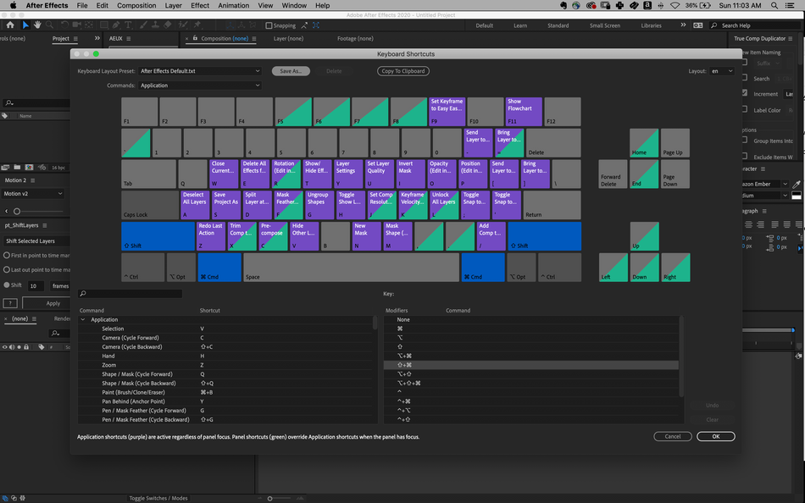Open the frames unit dropdown
This screenshot has width=805, height=503.
(x=60, y=286)
